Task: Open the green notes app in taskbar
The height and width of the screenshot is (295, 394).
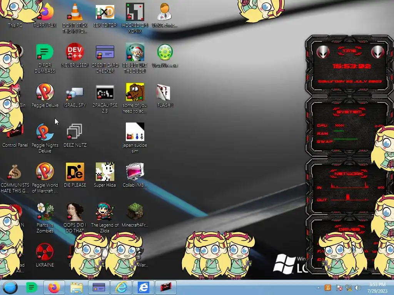Action: click(x=32, y=287)
